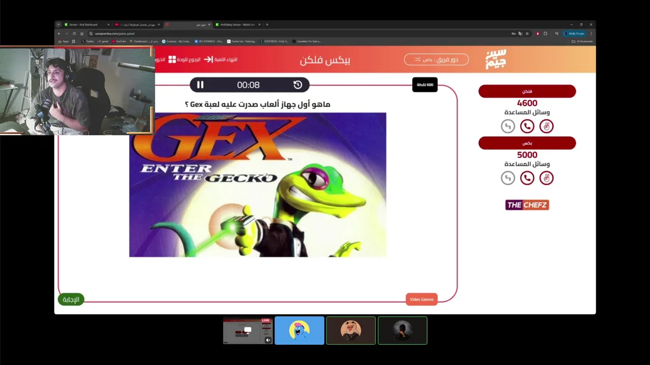Viewport: 650px width, 365px height.
Task: Use the swap lifeline for team بكس
Action: pos(508,178)
